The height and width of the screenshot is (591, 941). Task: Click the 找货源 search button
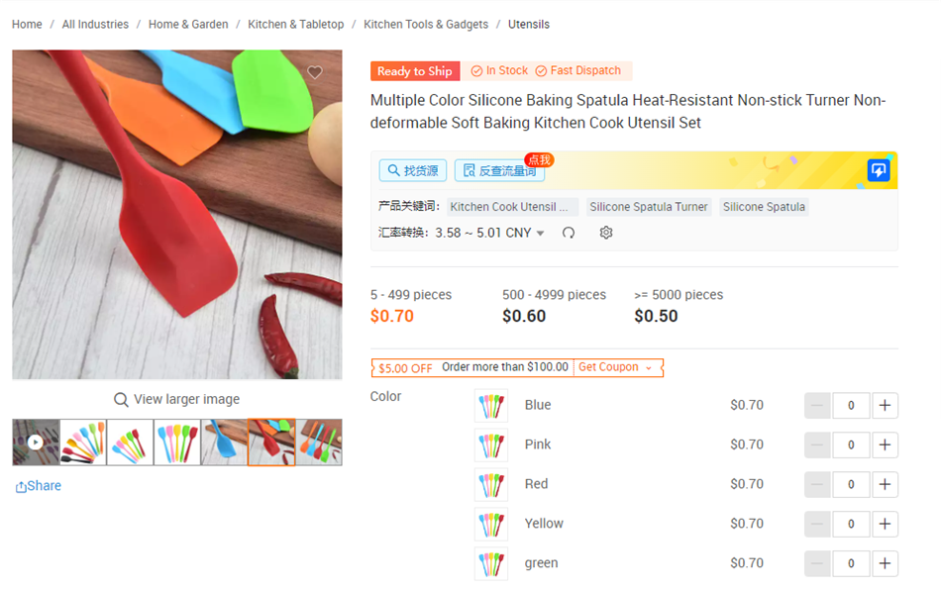[x=413, y=170]
